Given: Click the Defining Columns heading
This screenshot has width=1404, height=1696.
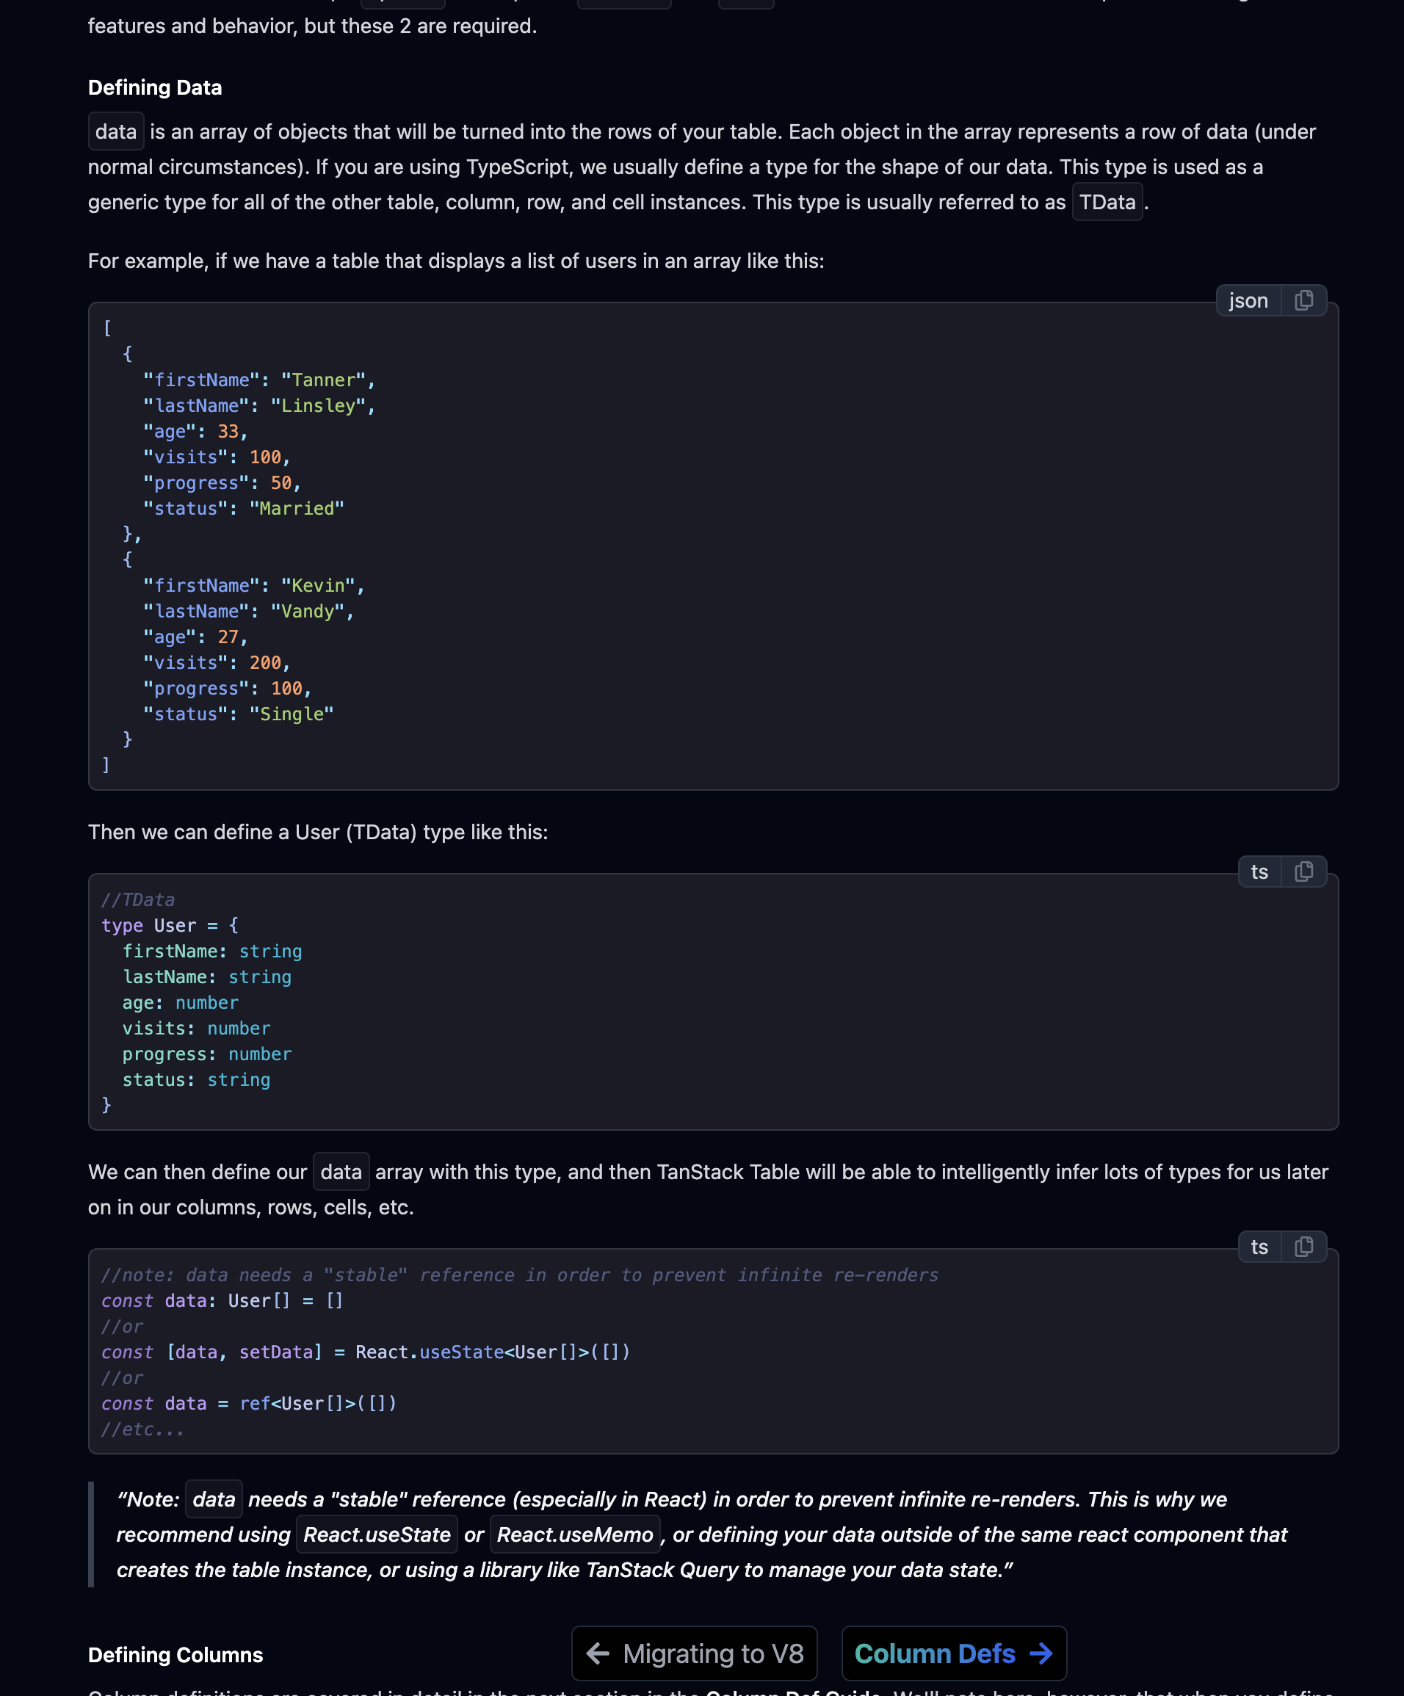Looking at the screenshot, I should 175,1655.
